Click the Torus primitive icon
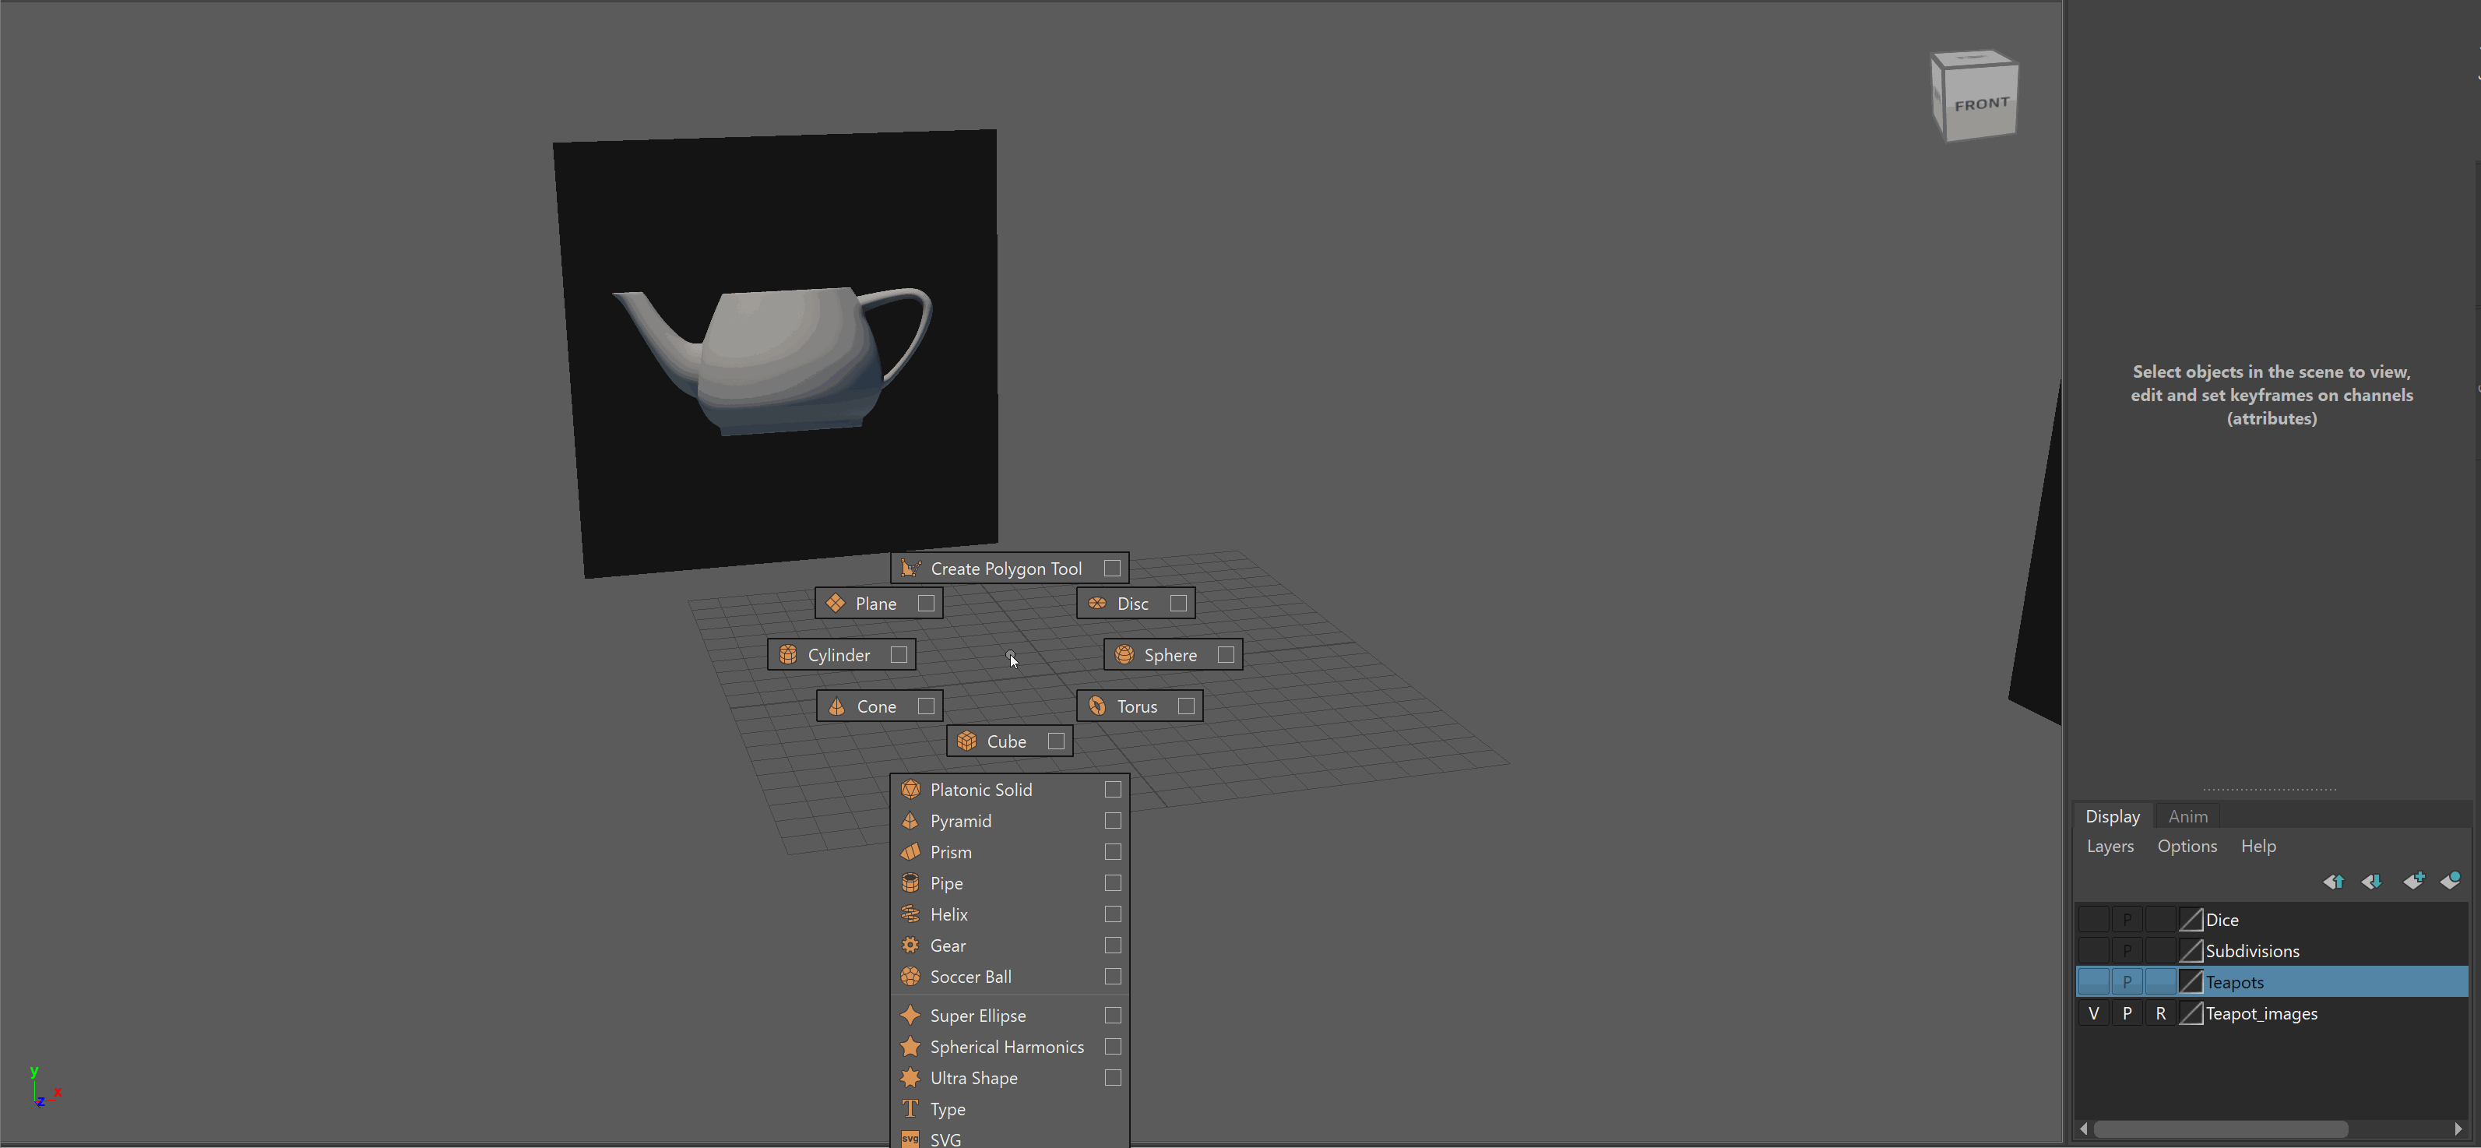This screenshot has height=1148, width=2481. pyautogui.click(x=1097, y=706)
